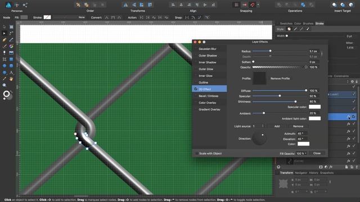Toggle the red magnet Snapping icon
The height and width of the screenshot is (202, 360).
click(253, 5)
